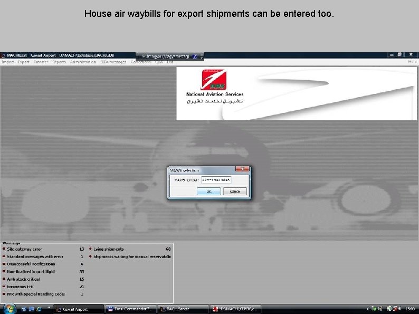Screen dimensions: 419x314
Task: Switch to BACH Server taskbar button
Action: pyautogui.click(x=183, y=309)
